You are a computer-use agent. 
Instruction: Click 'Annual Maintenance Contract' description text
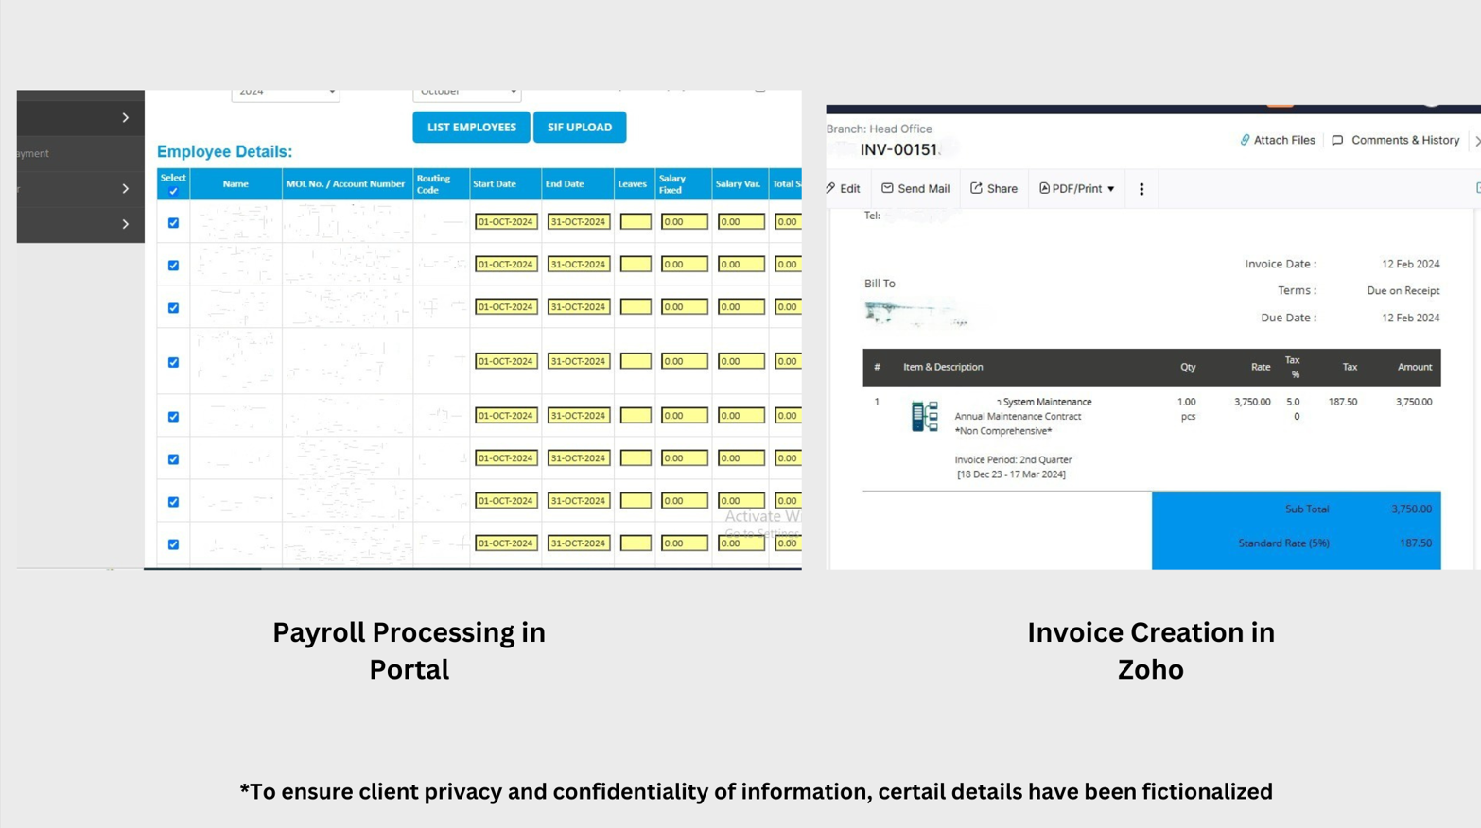tap(1018, 416)
